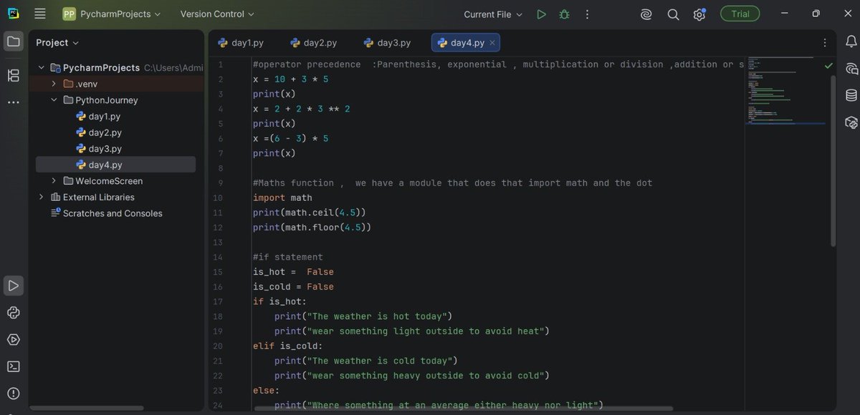Click the 'elif is_cold:' line
860x415 pixels.
click(288, 346)
